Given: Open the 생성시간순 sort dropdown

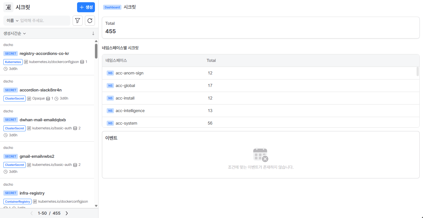Looking at the screenshot, I should pos(15,33).
